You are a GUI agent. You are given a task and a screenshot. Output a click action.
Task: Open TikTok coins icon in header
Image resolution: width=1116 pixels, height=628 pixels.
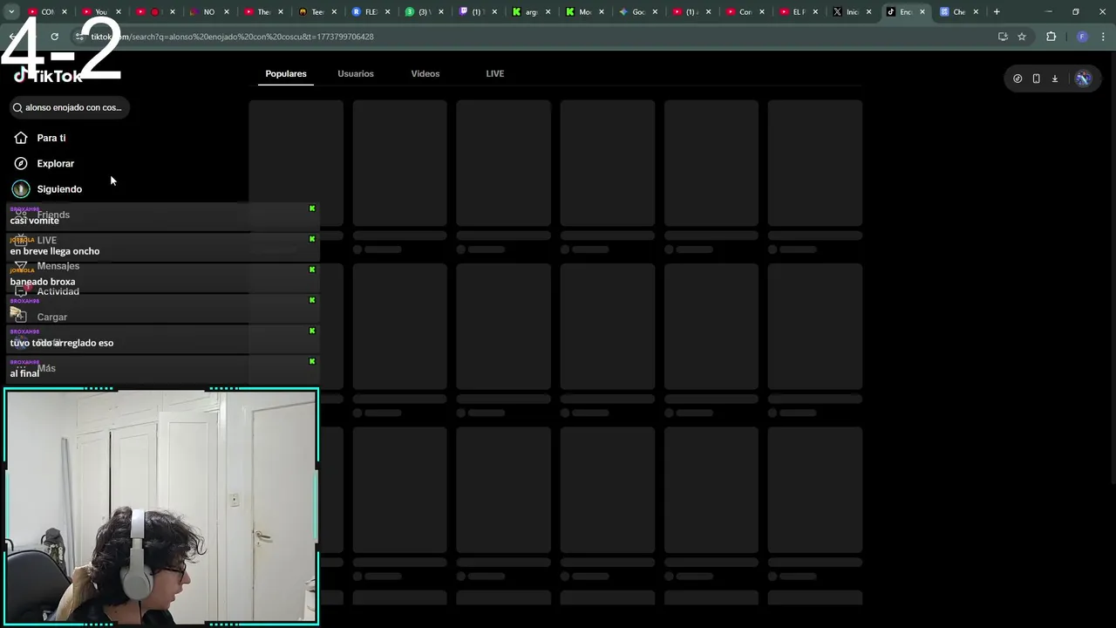click(x=1017, y=78)
